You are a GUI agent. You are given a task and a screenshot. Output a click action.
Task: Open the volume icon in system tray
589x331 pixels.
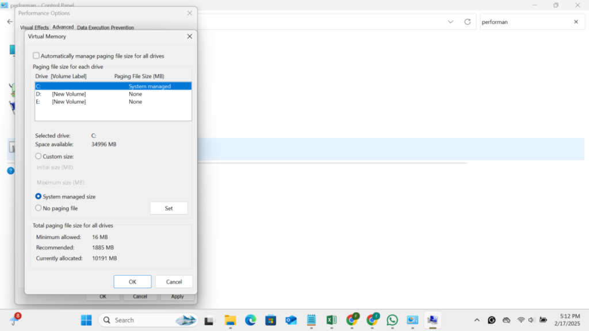point(532,320)
